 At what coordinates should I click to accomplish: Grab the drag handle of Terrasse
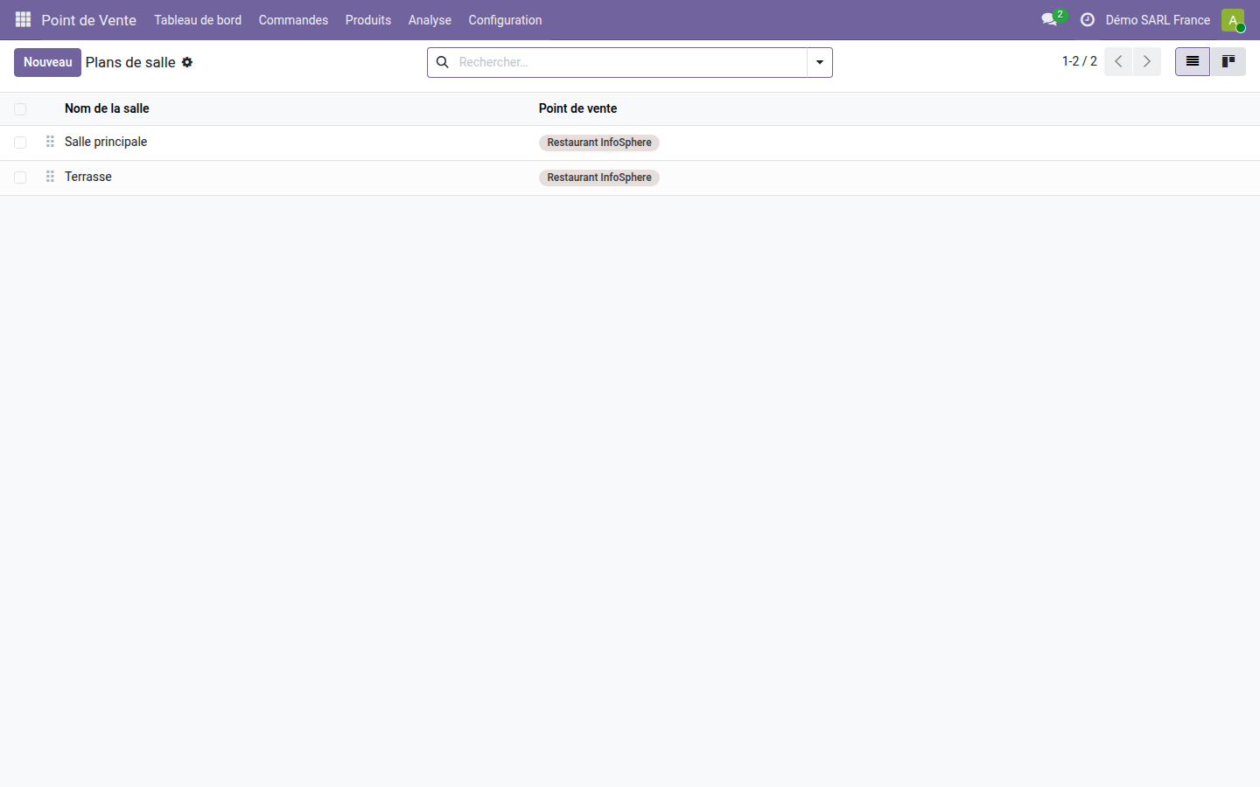pos(50,177)
